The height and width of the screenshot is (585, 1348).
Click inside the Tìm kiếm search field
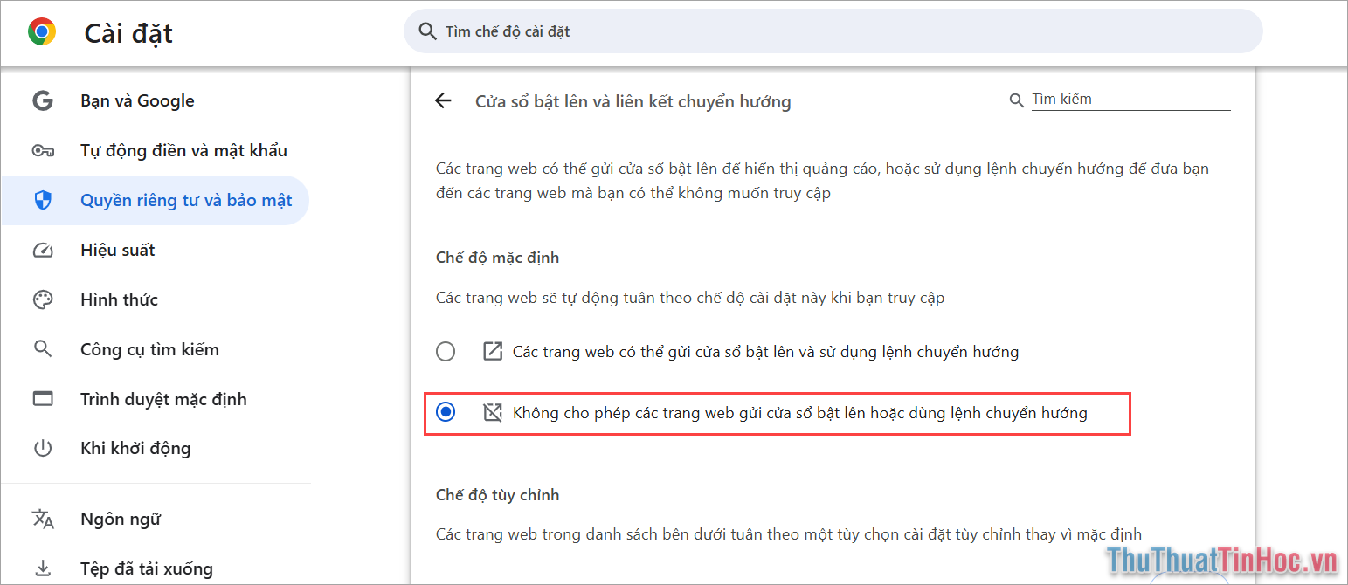coord(1127,99)
